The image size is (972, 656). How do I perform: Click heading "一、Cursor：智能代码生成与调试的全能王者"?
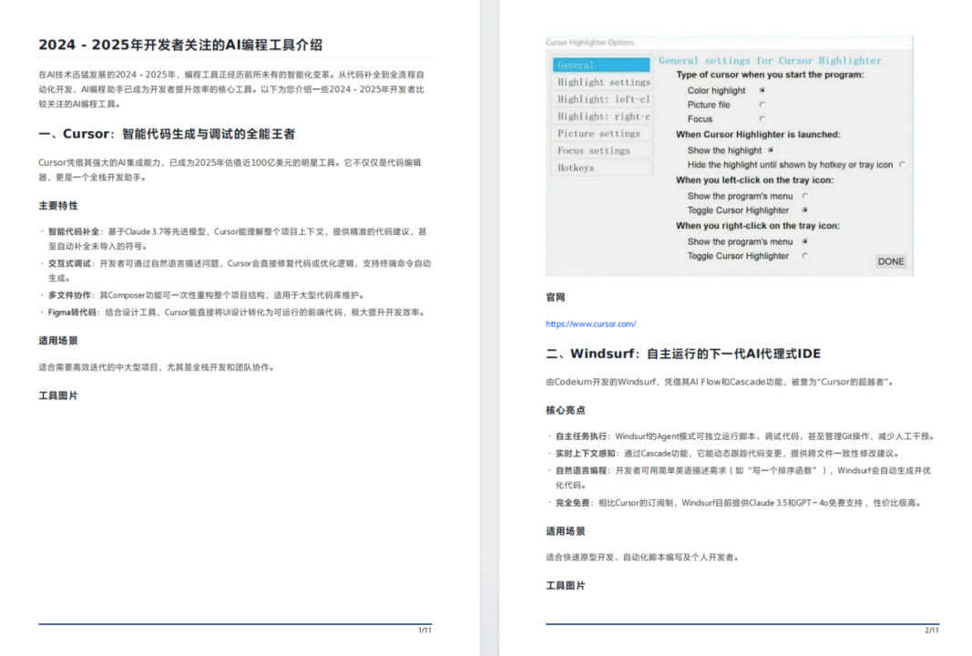pyautogui.click(x=167, y=134)
